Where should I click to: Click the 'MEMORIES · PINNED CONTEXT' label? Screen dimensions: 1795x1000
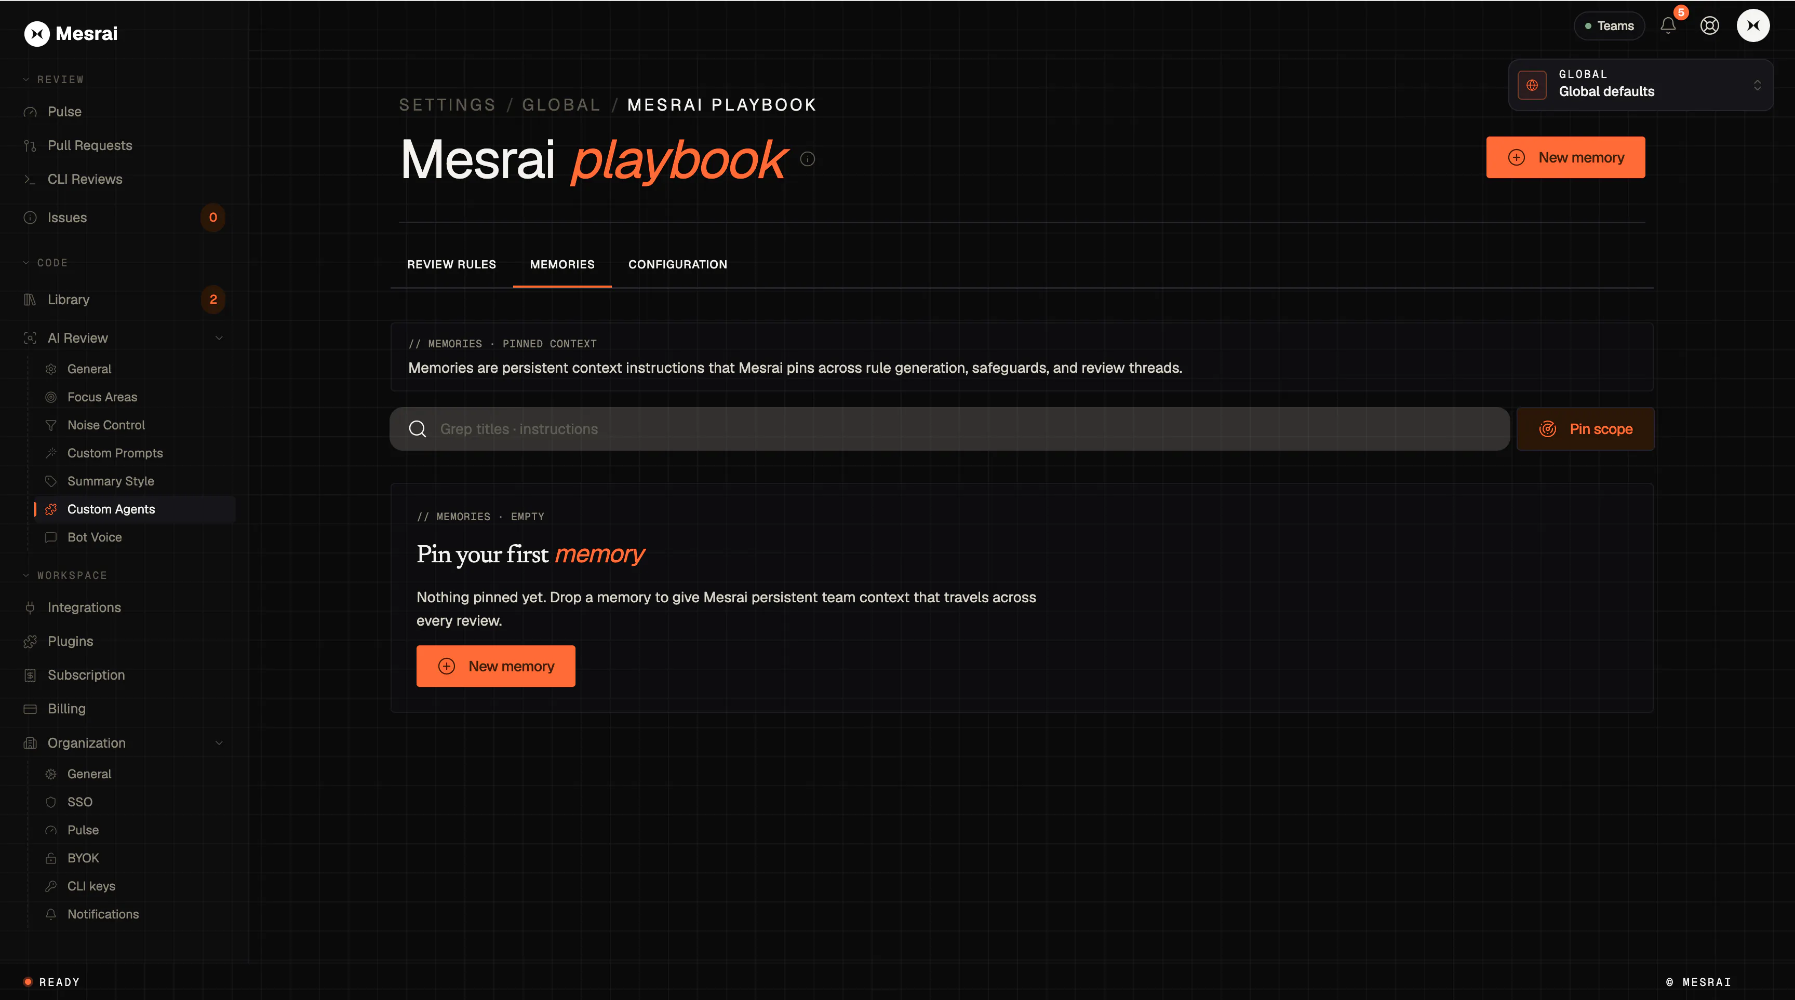[x=502, y=344]
